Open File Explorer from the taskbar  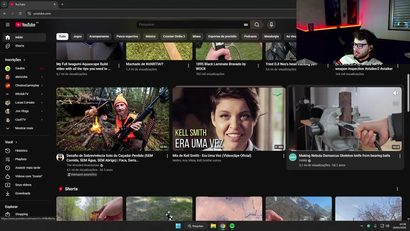[213, 226]
